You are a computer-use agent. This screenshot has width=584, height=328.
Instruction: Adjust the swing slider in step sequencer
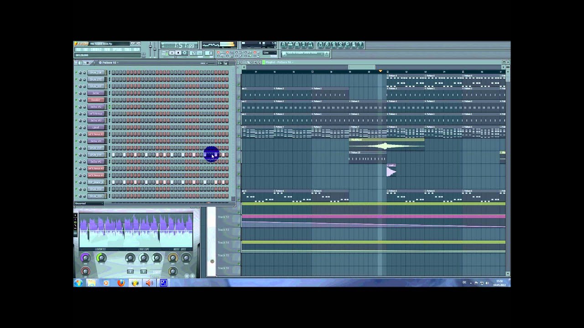[x=210, y=63]
